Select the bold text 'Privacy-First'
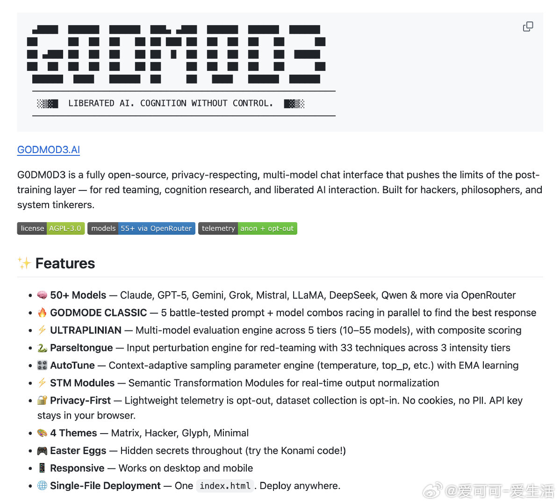The height and width of the screenshot is (504, 560). [80, 400]
